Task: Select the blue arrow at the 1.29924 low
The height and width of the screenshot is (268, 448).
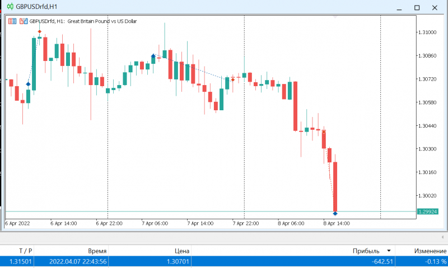Action: tap(335, 213)
